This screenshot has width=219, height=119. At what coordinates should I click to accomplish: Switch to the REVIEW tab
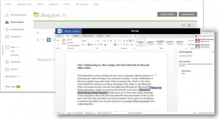coord(99,36)
